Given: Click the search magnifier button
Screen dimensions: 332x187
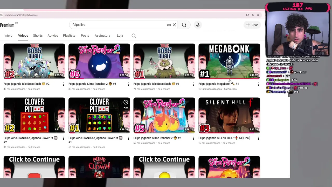Looking at the screenshot, I should click(x=184, y=25).
